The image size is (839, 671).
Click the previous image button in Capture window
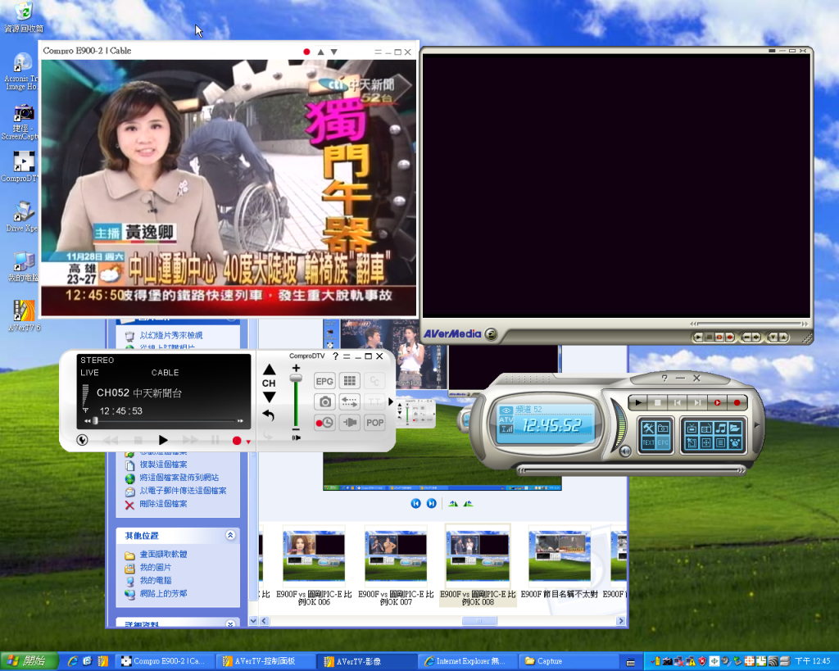pyautogui.click(x=415, y=504)
